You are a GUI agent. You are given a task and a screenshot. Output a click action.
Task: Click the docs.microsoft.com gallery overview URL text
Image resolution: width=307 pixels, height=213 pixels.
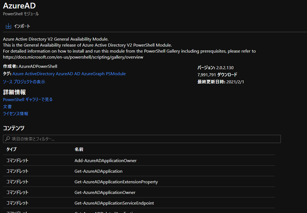[73, 57]
